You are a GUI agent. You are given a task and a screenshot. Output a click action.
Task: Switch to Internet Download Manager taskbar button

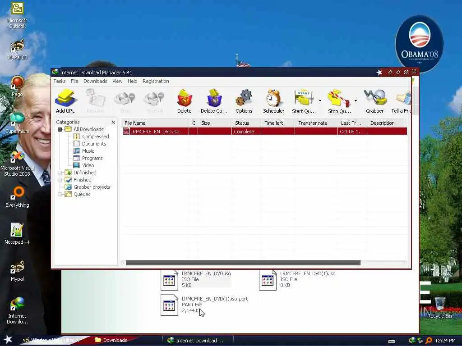coord(198,341)
